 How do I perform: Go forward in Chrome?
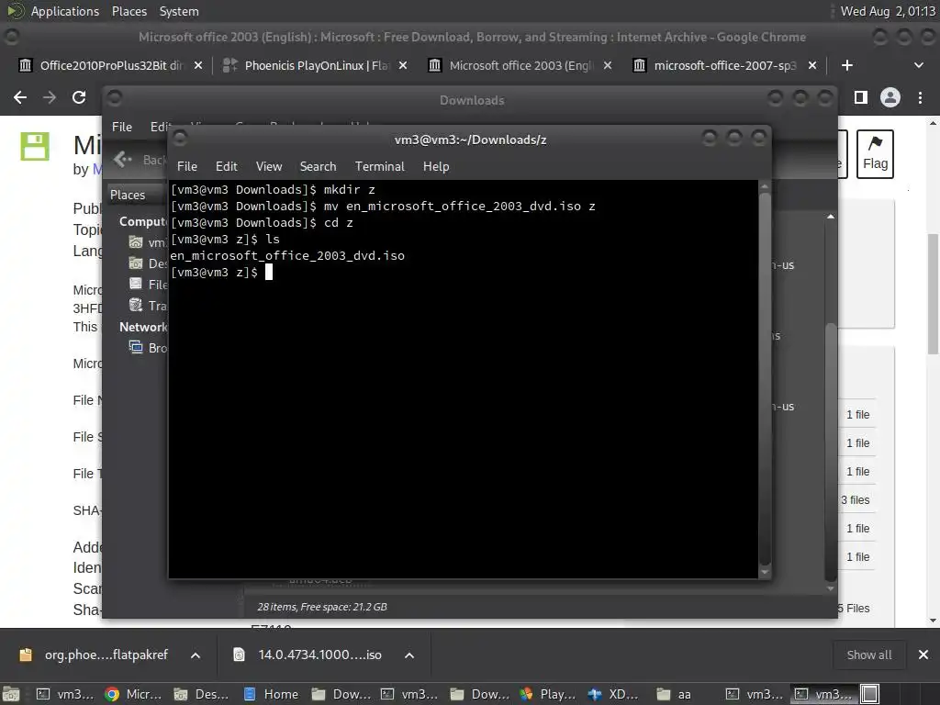(50, 97)
